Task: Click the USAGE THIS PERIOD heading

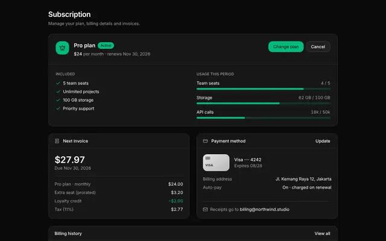Action: 215,74
